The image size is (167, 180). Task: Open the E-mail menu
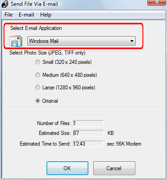26,15
